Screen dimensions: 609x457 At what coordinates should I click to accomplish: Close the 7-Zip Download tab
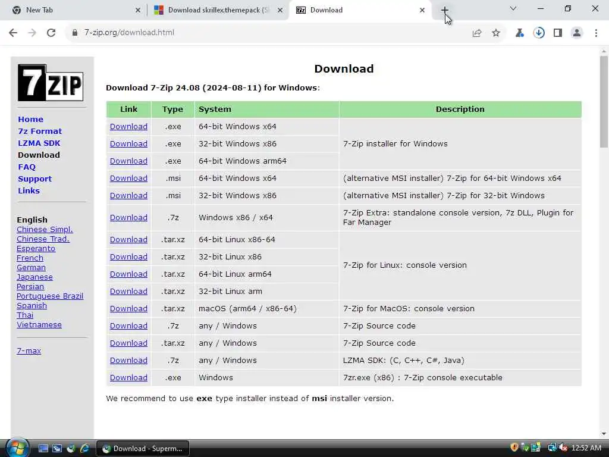[x=422, y=11]
